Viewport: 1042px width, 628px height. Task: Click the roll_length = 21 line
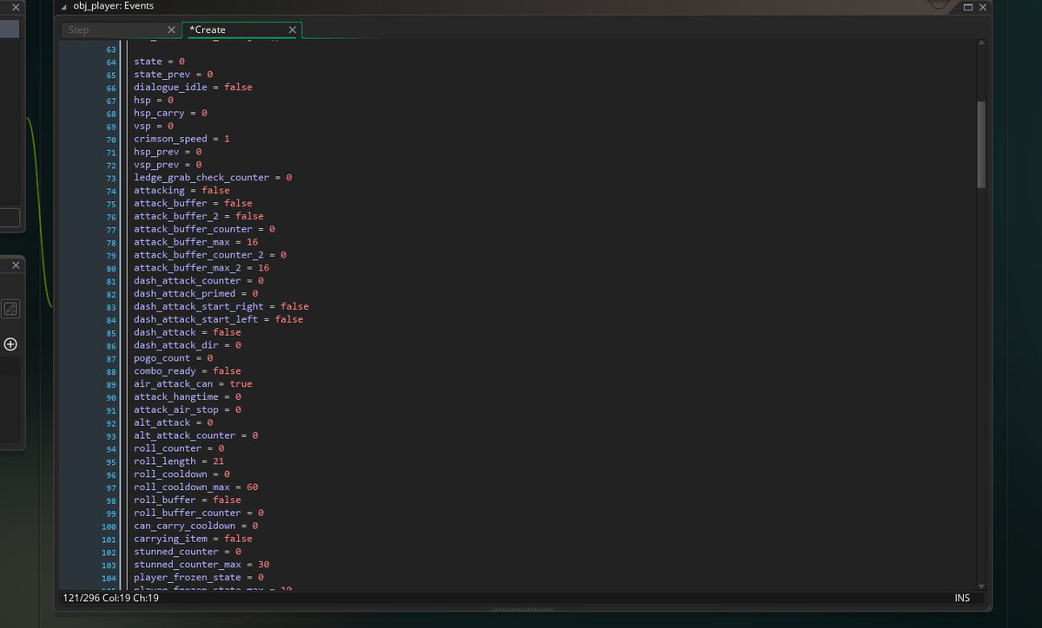179,461
